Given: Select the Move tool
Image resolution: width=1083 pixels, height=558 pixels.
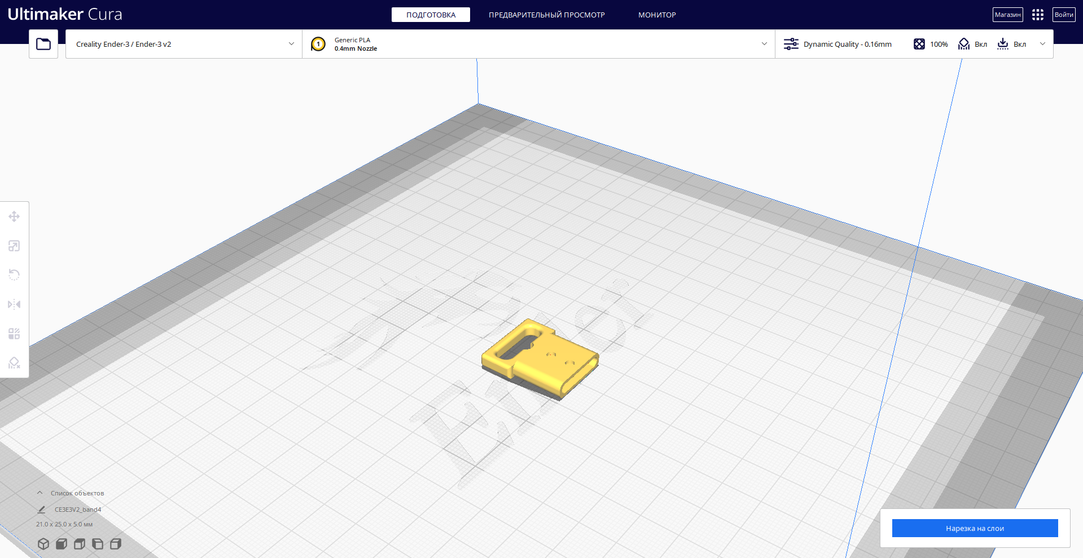Looking at the screenshot, I should 14,216.
